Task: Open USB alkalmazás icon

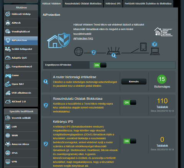Action: click(x=8, y=93)
